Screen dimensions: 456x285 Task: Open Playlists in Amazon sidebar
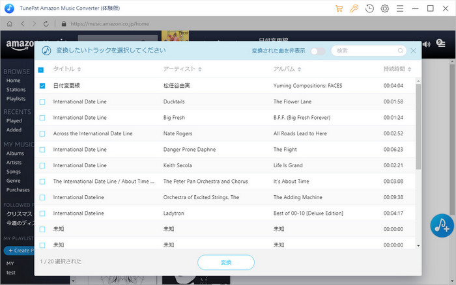pyautogui.click(x=16, y=99)
